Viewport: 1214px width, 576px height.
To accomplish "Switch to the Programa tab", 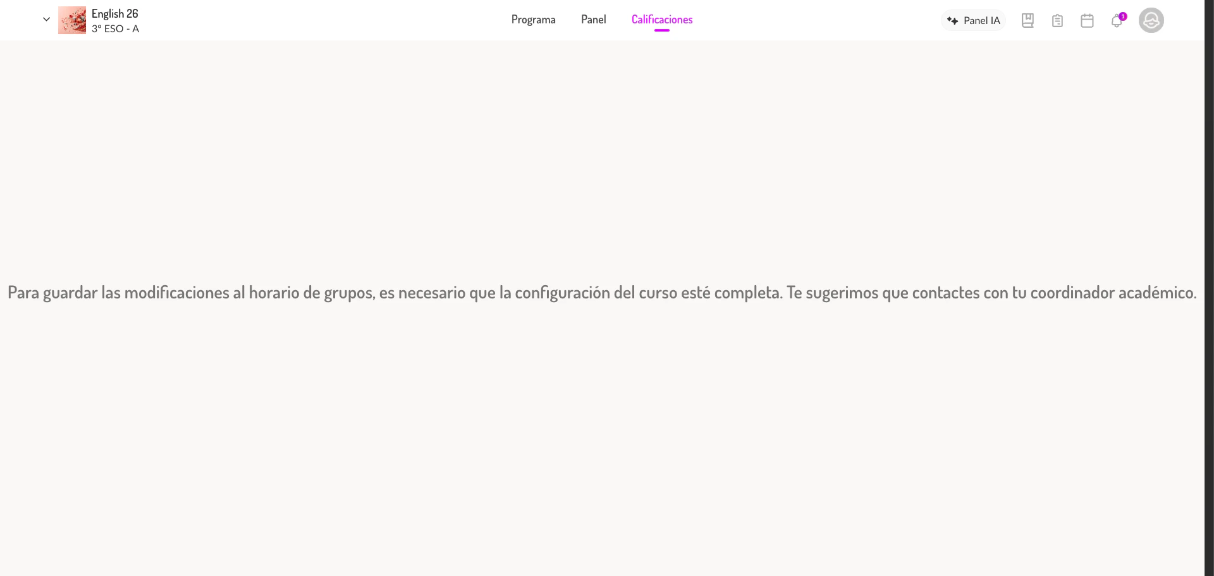I will [x=533, y=19].
